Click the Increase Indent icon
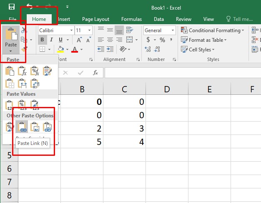The height and width of the screenshot is (203, 261). (x=110, y=49)
